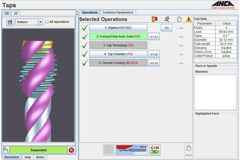Click the running man feedrate icon

click(x=167, y=19)
